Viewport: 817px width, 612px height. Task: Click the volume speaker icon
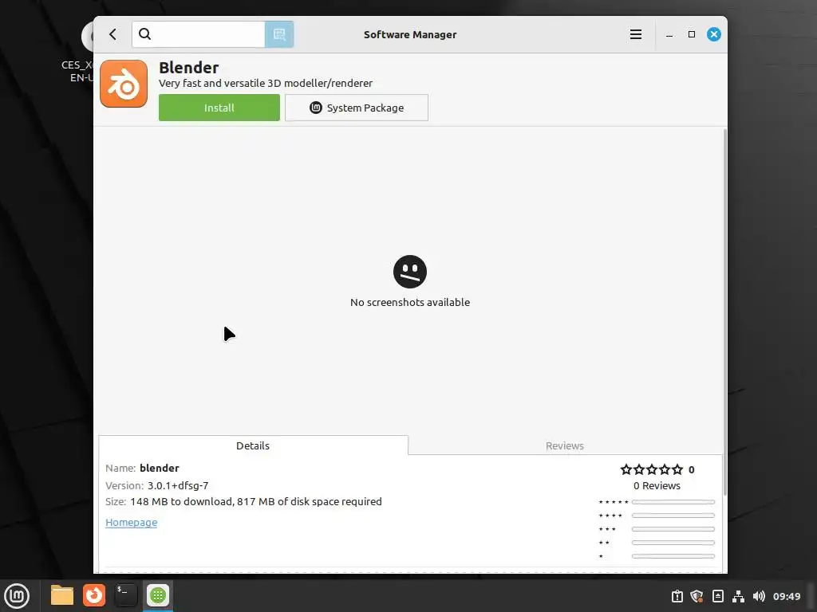[759, 596]
